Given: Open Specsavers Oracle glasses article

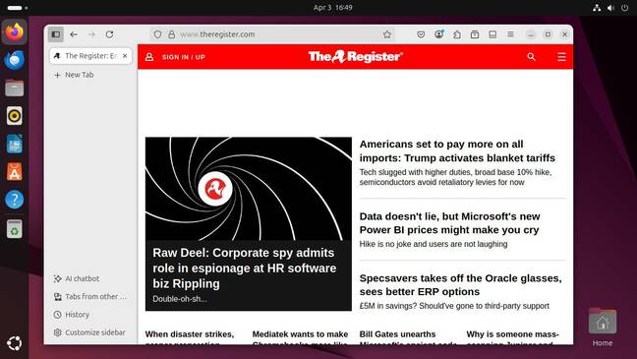Looking at the screenshot, I should 461,284.
